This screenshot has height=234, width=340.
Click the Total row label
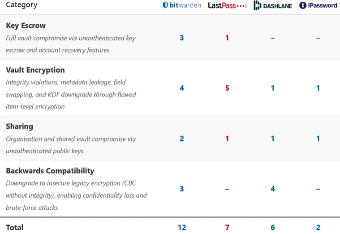click(x=14, y=227)
